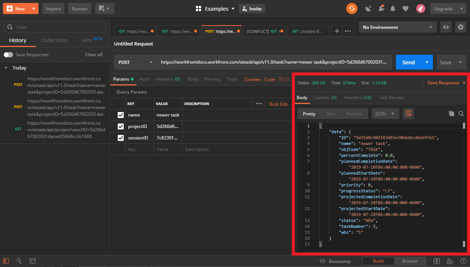The width and height of the screenshot is (470, 267).
Task: Switch to Collections sidebar tab
Action: point(54,40)
